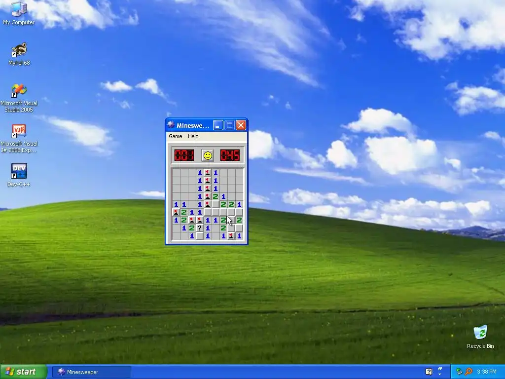Click the red timer display showing 045
This screenshot has width=505, height=379.
pos(230,155)
